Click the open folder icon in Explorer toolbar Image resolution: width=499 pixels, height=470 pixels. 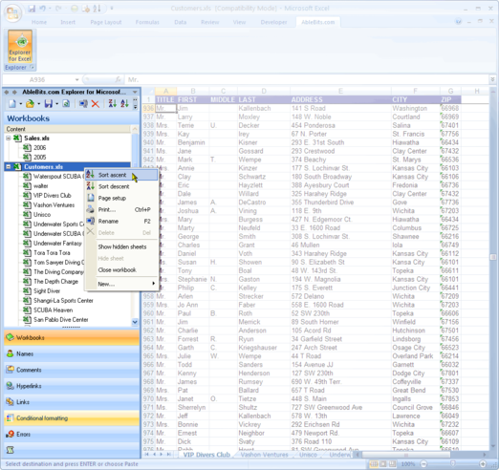pyautogui.click(x=31, y=103)
